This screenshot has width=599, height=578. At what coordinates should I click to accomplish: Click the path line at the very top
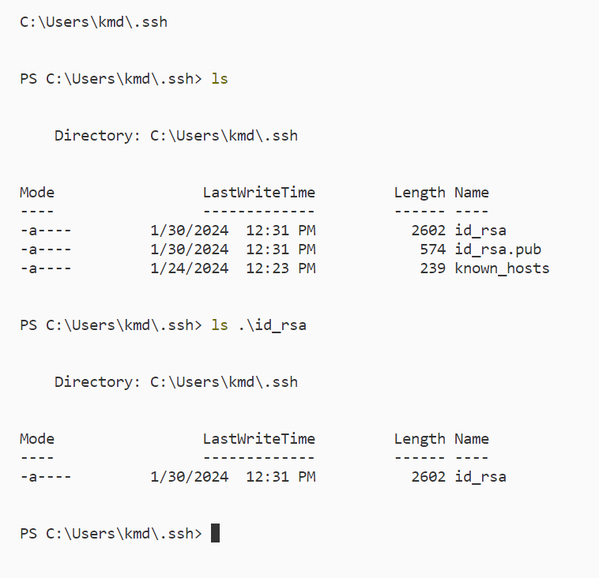93,22
